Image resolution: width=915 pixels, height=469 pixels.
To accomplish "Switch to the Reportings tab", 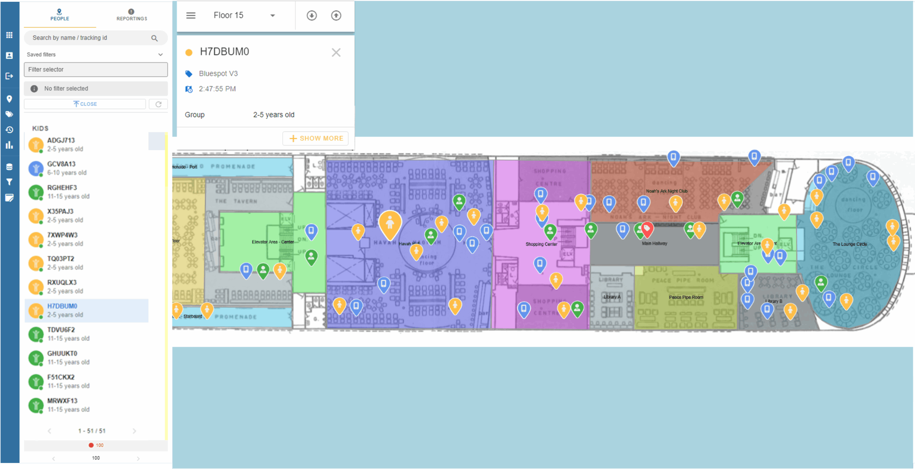I will (x=132, y=15).
